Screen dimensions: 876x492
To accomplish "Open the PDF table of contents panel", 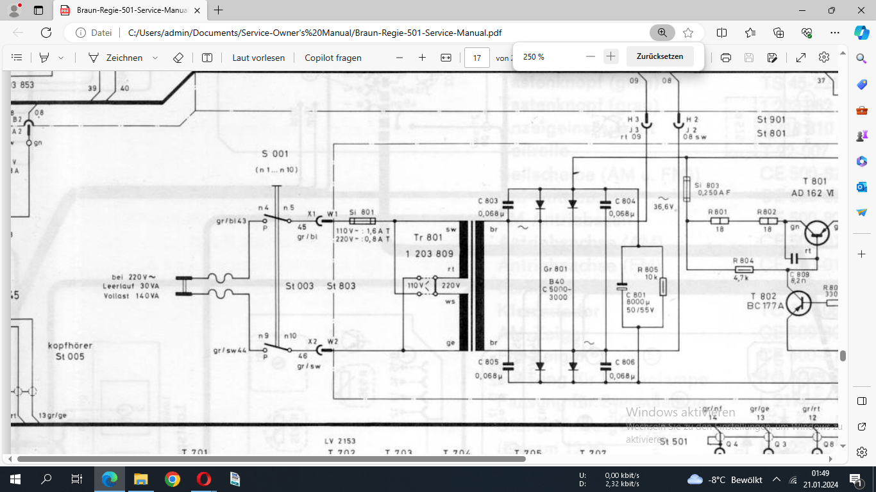I will coord(17,58).
